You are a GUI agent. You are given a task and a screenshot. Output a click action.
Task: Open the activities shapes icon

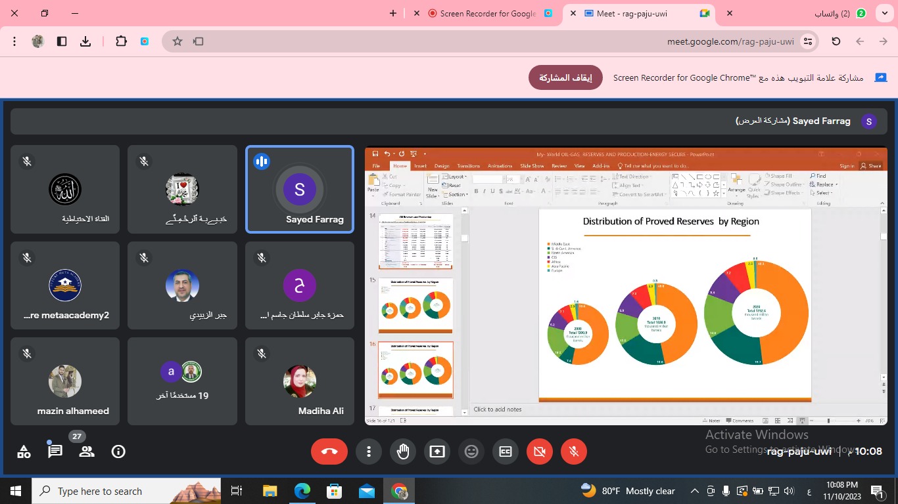[24, 451]
